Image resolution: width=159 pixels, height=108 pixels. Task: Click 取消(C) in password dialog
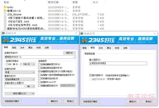click(149, 101)
